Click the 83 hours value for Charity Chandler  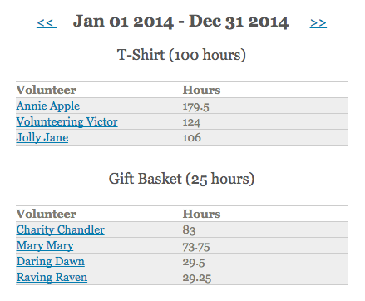coord(189,230)
